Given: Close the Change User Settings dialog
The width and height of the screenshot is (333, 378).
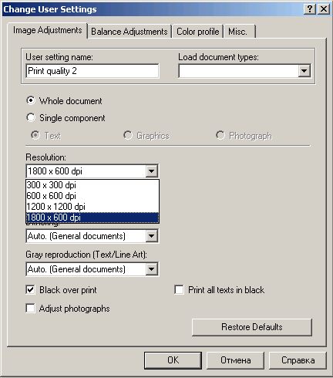Looking at the screenshot, I should point(324,9).
